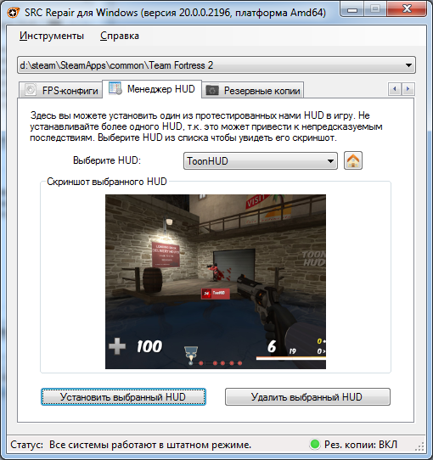Click Установить выбранный HUD button
The image size is (433, 460).
coord(123,397)
